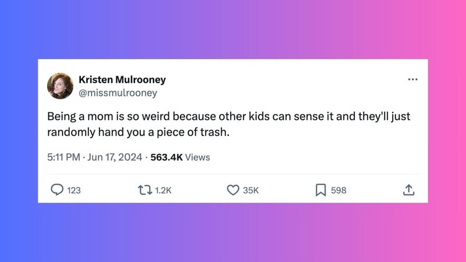Click the 123 replies count
466x262 pixels.
click(x=74, y=190)
